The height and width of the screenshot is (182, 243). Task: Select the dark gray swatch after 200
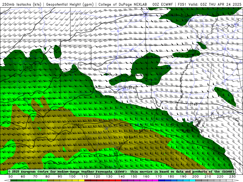(199, 180)
